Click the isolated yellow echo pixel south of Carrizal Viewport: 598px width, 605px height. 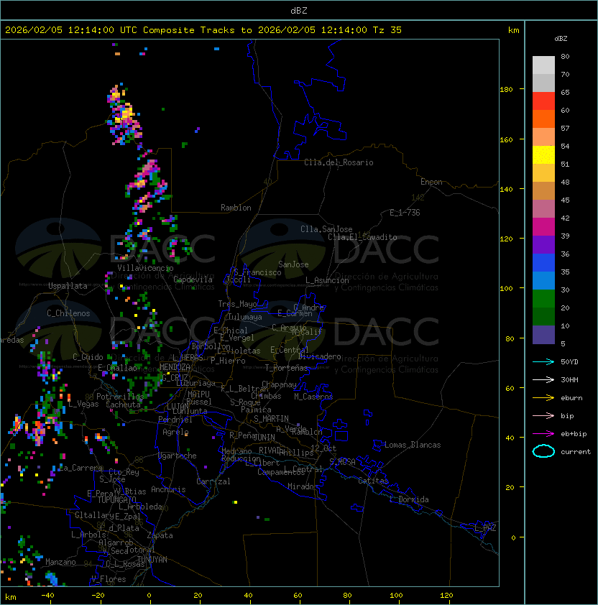tap(236, 502)
